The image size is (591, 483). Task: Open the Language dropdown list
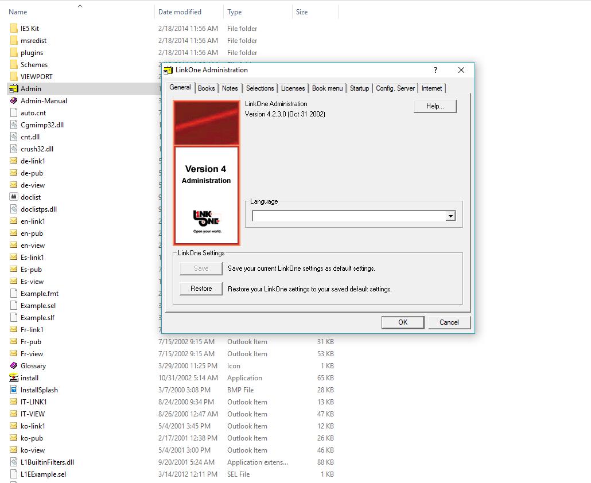point(450,216)
